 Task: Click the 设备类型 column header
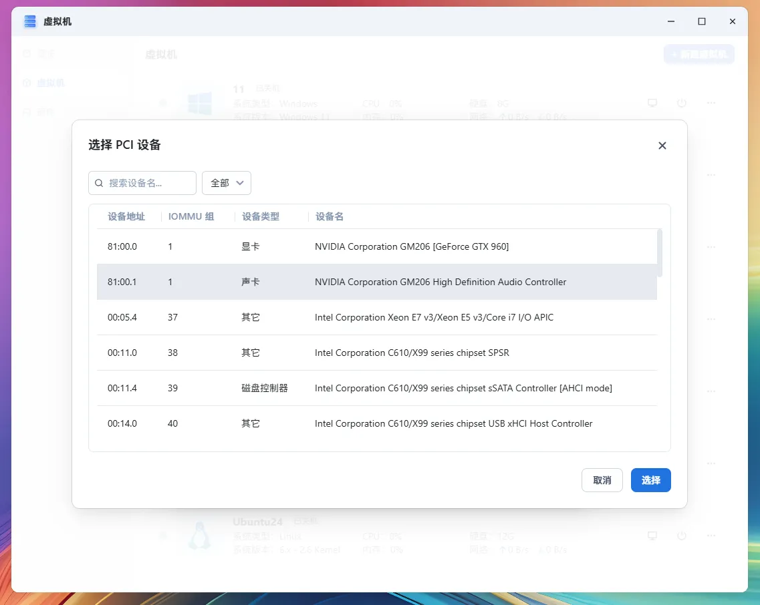[261, 216]
